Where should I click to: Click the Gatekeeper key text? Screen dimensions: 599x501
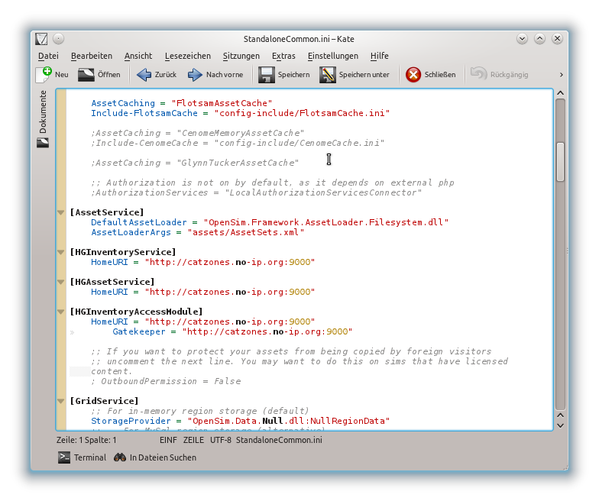(139, 331)
